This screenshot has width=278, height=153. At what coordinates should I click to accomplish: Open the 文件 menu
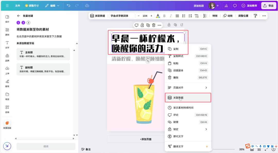18,5
